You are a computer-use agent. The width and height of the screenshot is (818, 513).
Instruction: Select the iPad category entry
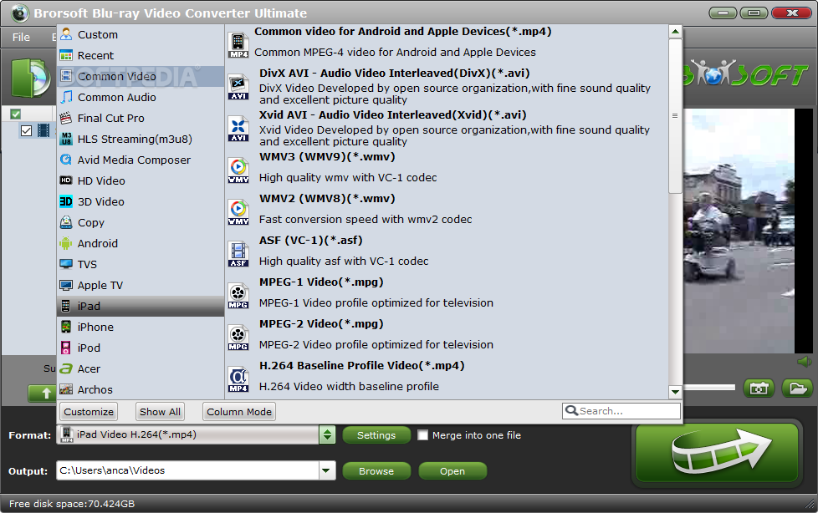point(141,306)
